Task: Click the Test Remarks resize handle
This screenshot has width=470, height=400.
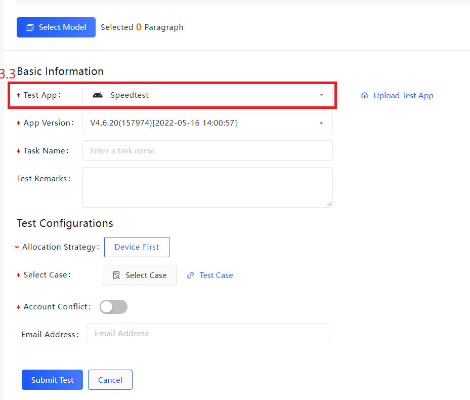Action: pos(329,204)
